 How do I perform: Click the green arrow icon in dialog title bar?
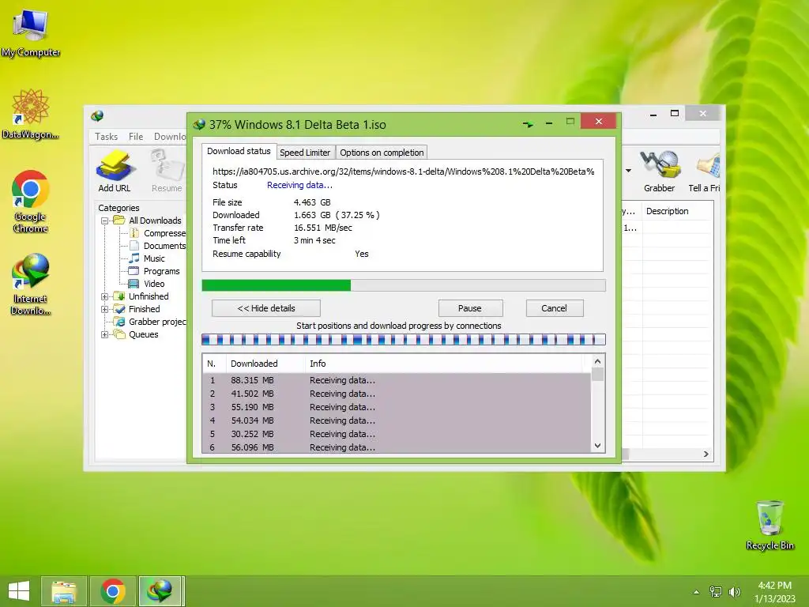[528, 124]
